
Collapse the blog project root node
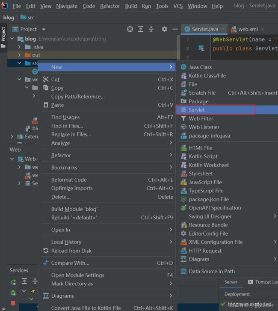pos(12,39)
